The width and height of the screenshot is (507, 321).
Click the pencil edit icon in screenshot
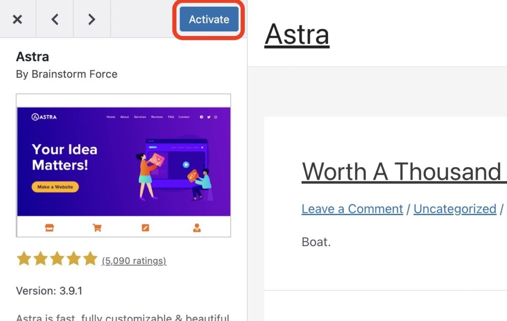click(146, 228)
